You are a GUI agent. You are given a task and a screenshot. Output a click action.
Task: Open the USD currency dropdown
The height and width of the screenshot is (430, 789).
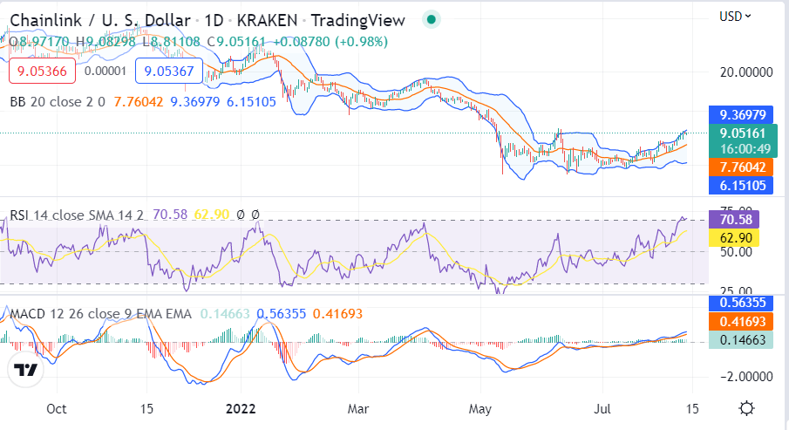click(735, 17)
